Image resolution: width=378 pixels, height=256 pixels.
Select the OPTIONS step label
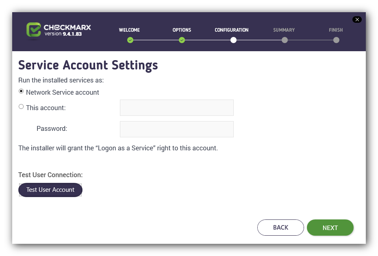click(x=182, y=30)
